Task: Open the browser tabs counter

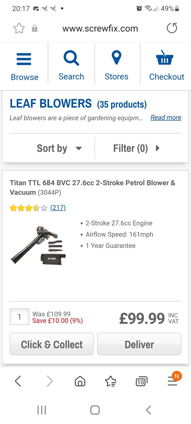Action: click(x=141, y=382)
